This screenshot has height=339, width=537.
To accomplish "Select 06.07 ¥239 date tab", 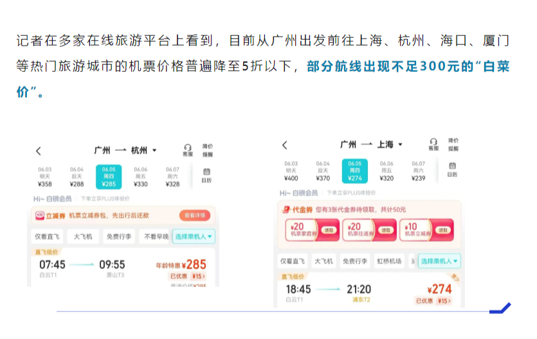I will pos(418,171).
